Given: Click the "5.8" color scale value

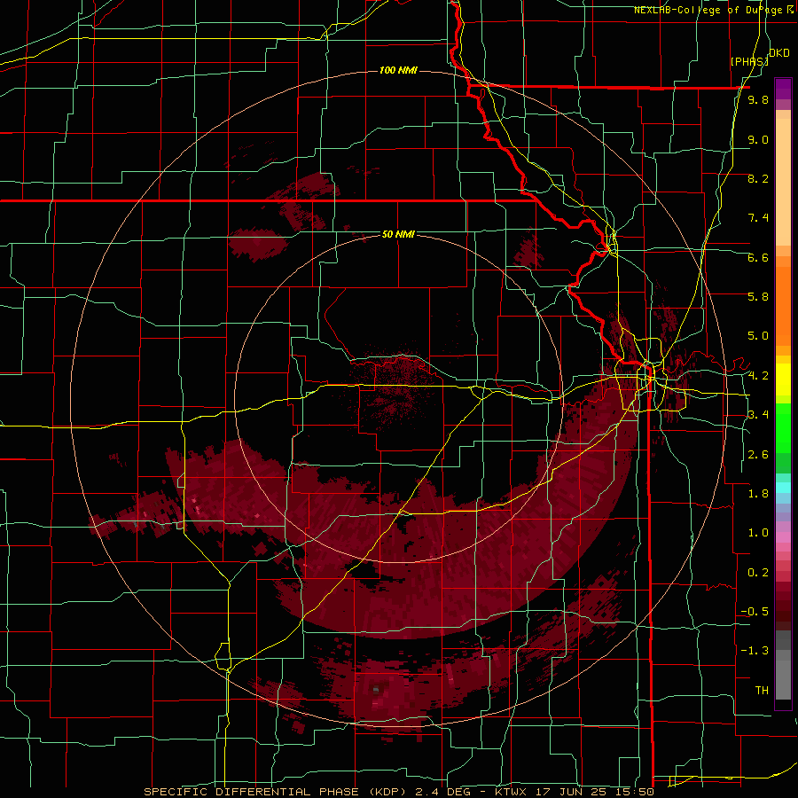Looking at the screenshot, I should [x=758, y=297].
